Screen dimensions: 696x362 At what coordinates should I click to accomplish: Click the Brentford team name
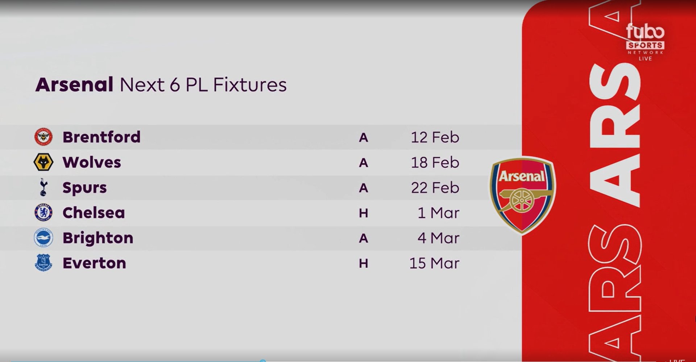[x=101, y=137]
